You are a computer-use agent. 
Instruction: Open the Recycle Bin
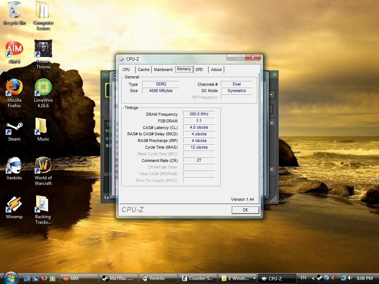[x=14, y=11]
